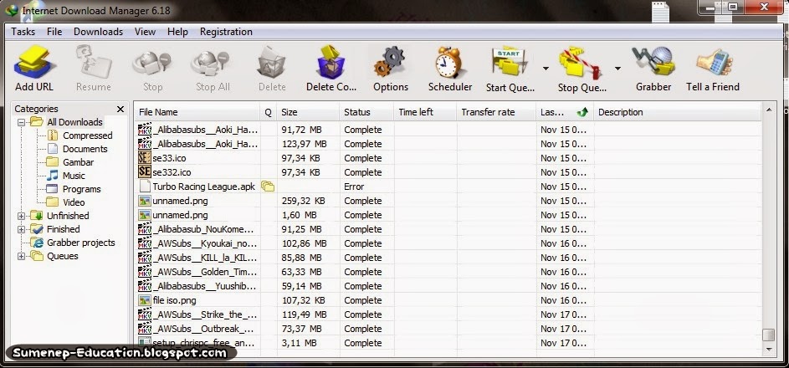Select the _AWSubs__Strike_the download row

pyautogui.click(x=448, y=314)
